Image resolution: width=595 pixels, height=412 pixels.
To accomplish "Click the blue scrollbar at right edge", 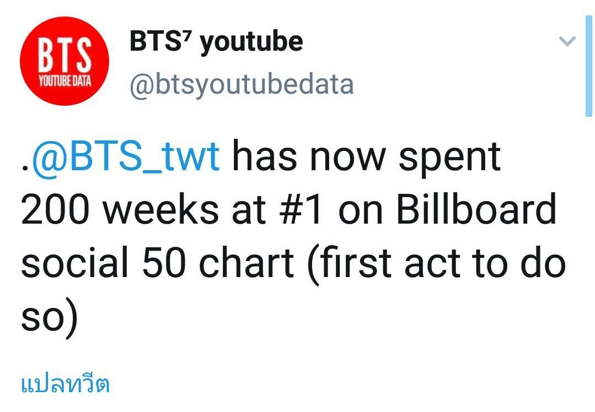I will 588,66.
